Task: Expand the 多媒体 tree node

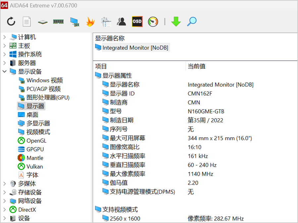Action: [x=5, y=184]
